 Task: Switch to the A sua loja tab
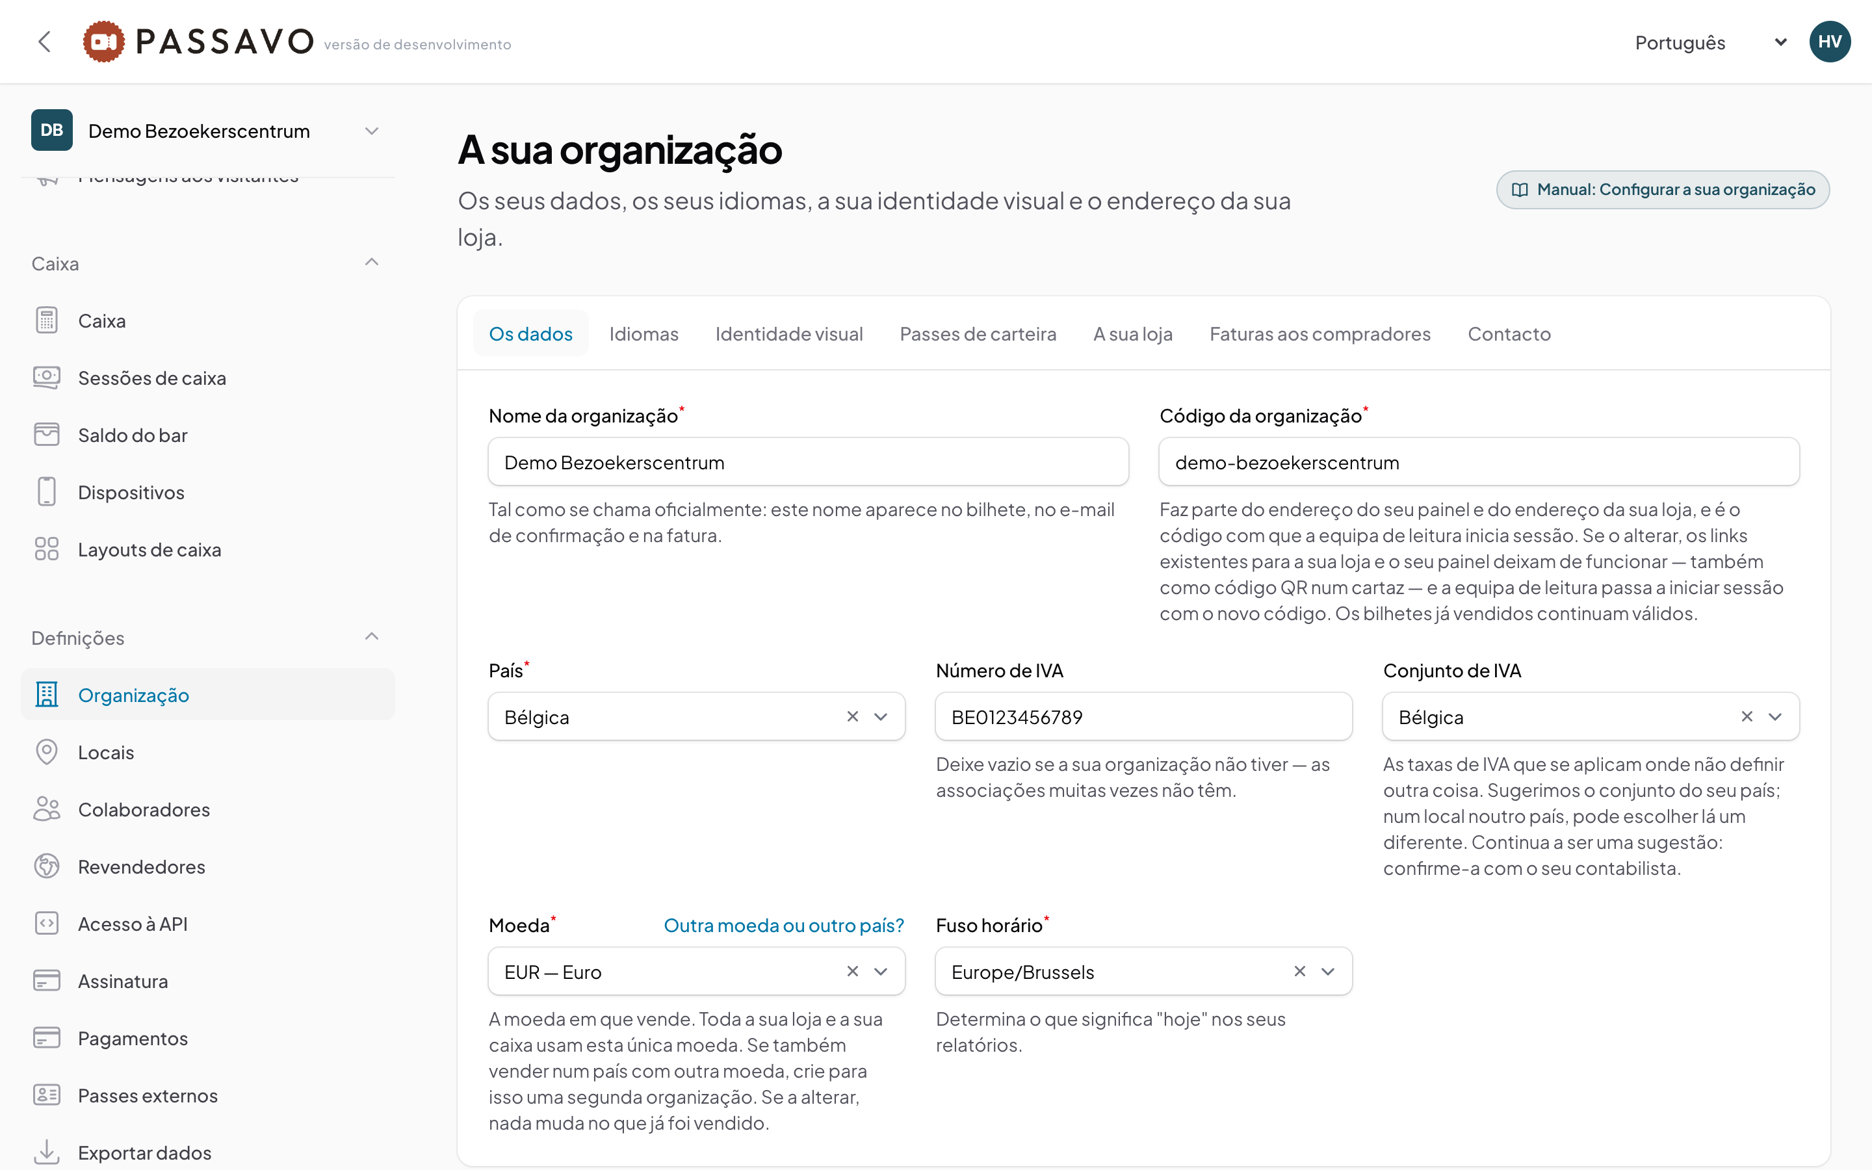(1132, 333)
